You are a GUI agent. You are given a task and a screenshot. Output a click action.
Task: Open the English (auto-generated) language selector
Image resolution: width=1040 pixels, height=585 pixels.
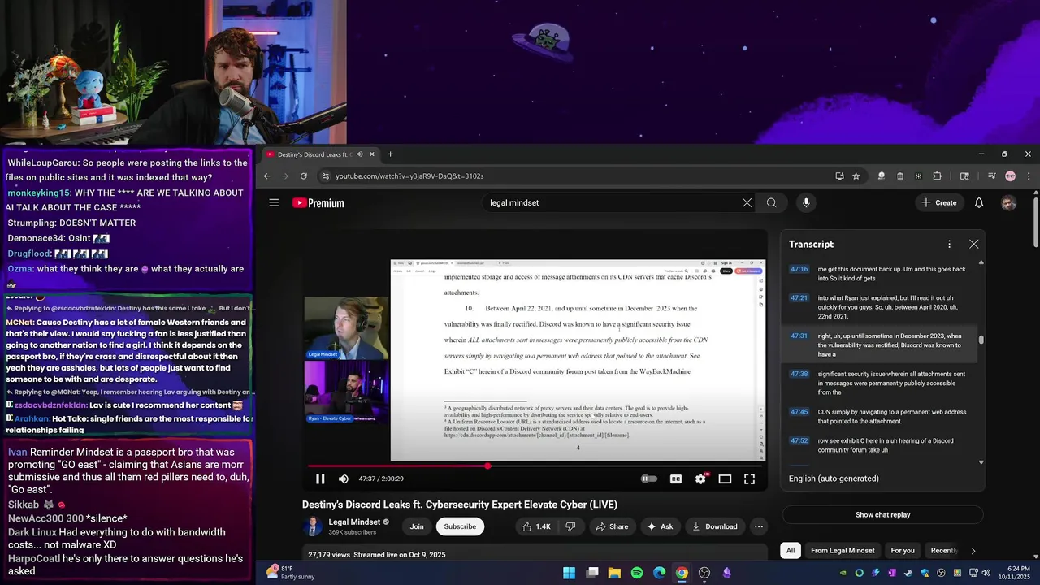pyautogui.click(x=834, y=479)
